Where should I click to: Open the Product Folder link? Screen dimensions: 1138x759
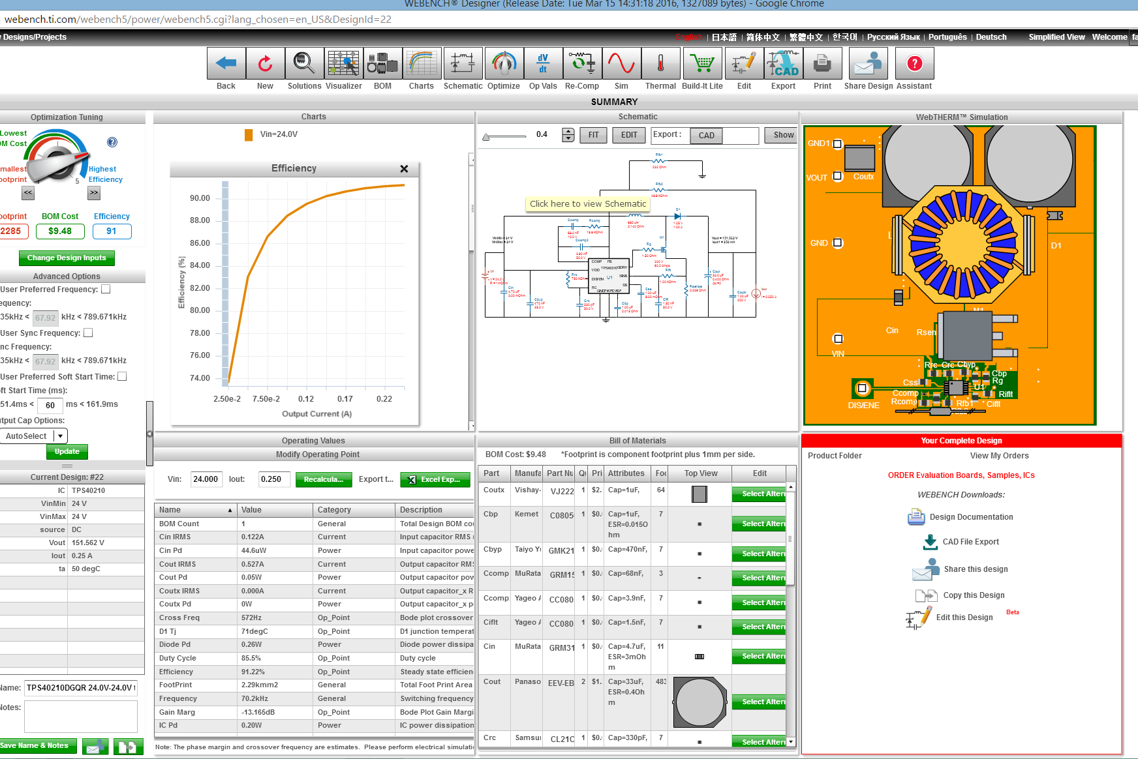click(835, 456)
